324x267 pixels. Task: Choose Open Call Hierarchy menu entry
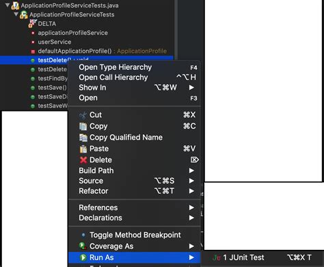135,77
